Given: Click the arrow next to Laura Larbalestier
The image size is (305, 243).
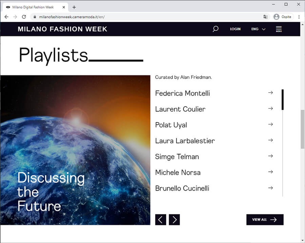Looking at the screenshot, I should pyautogui.click(x=270, y=140).
